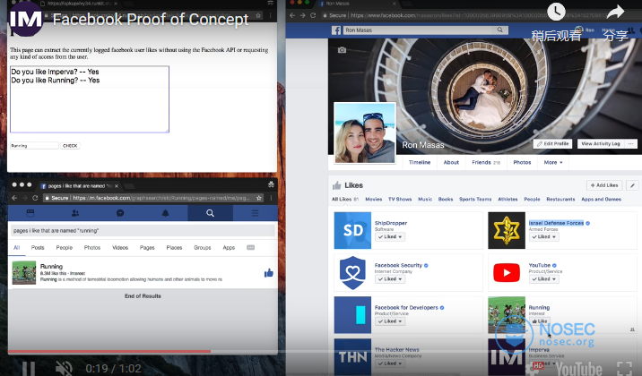Select the Photos search filter tab
The image size is (642, 376).
click(92, 248)
